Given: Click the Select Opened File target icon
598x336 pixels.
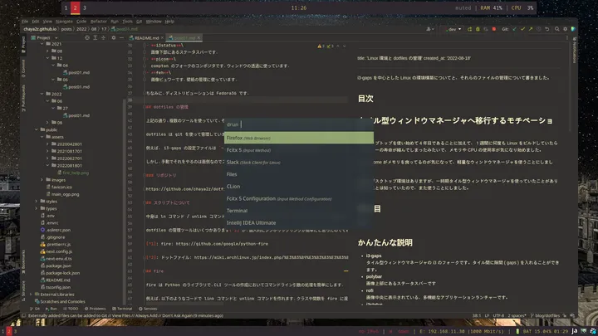Looking at the screenshot, I should [x=87, y=37].
